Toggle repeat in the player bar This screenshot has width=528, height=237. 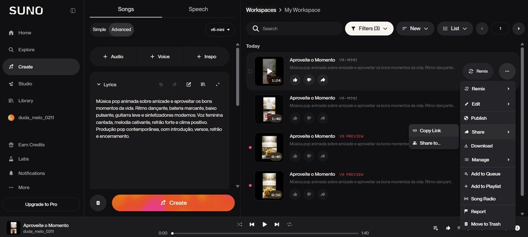pyautogui.click(x=289, y=224)
